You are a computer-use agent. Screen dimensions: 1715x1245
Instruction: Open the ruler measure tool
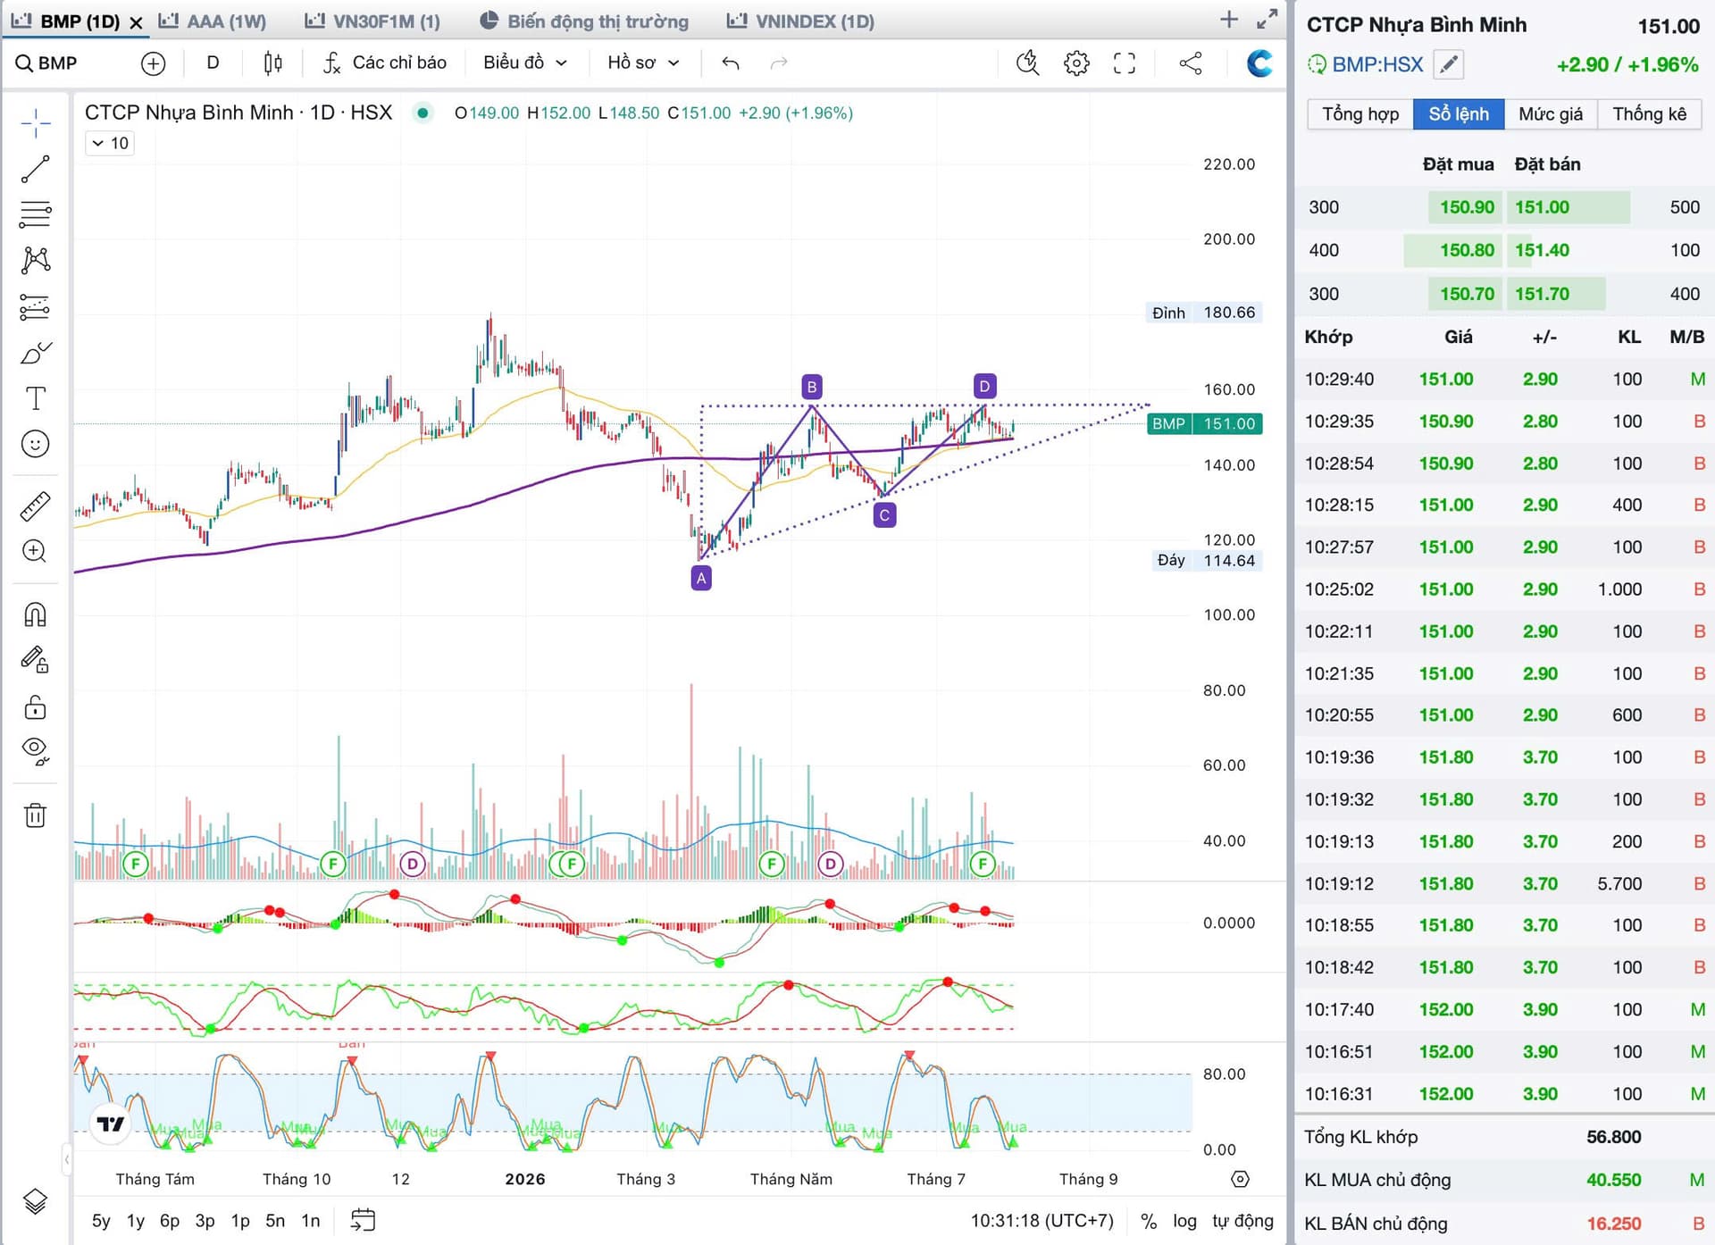[x=35, y=506]
